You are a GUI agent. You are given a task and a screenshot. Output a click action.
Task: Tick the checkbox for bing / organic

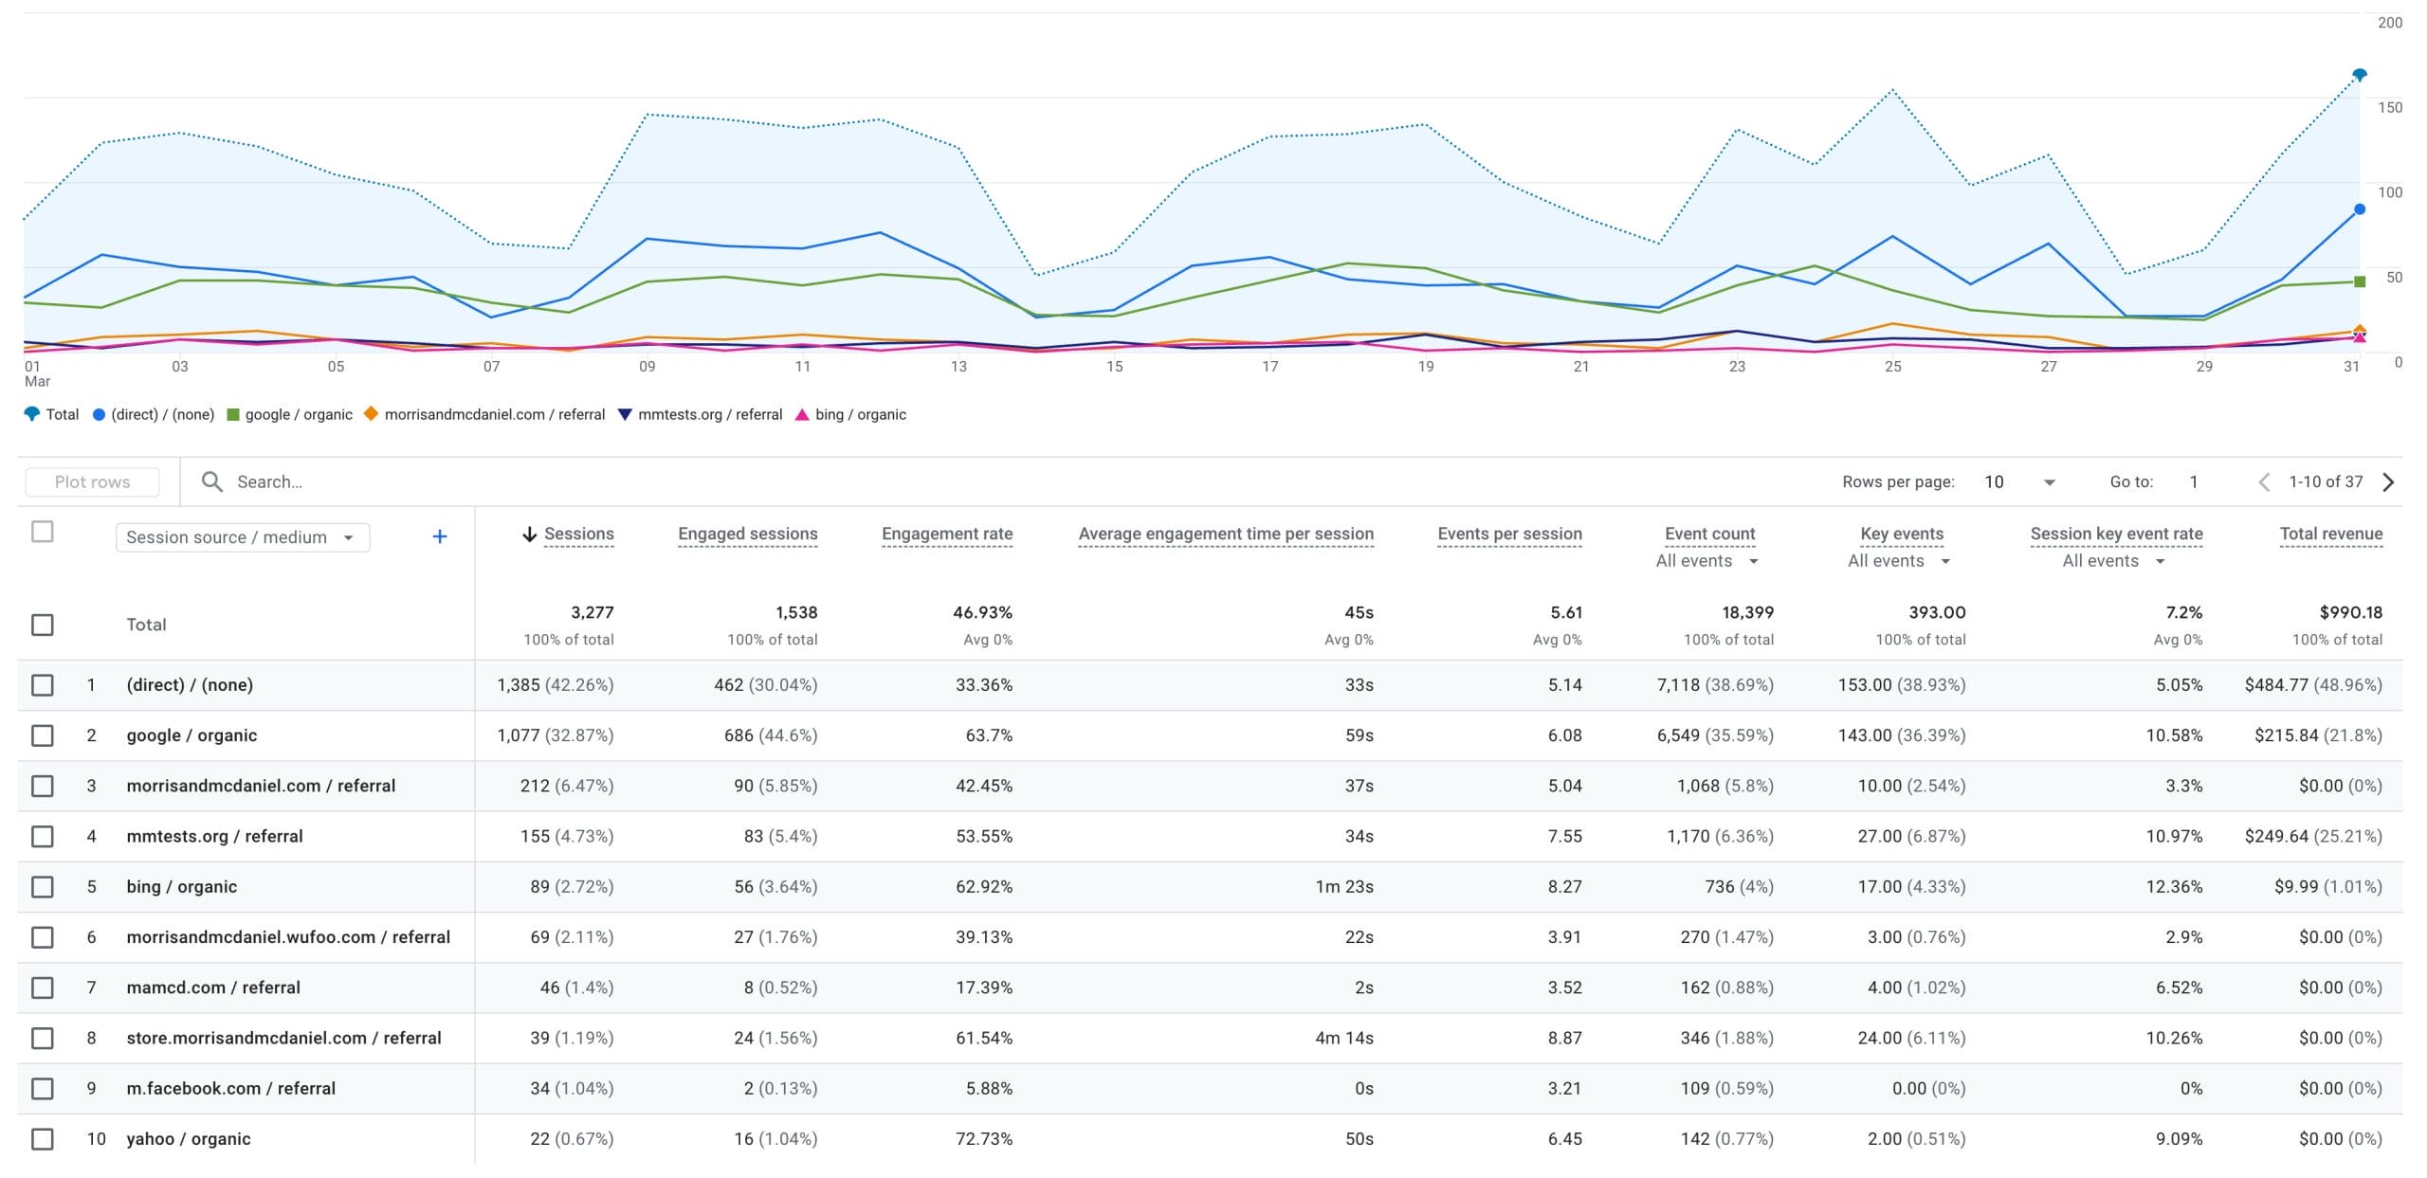point(43,886)
